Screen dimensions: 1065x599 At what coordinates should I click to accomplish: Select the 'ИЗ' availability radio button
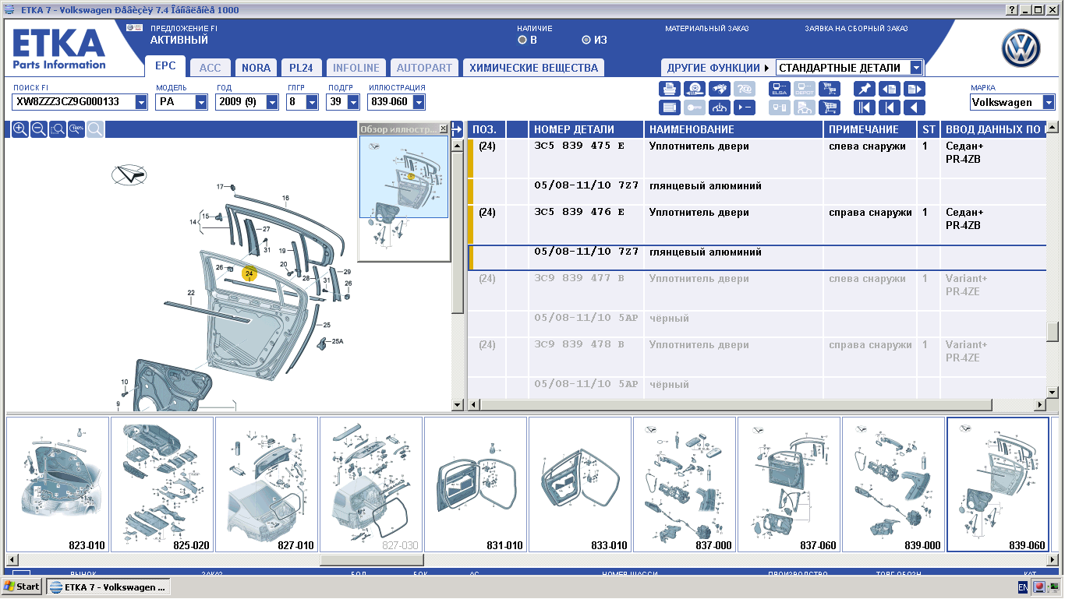[x=586, y=40]
